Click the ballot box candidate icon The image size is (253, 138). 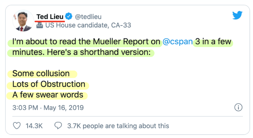point(39,25)
